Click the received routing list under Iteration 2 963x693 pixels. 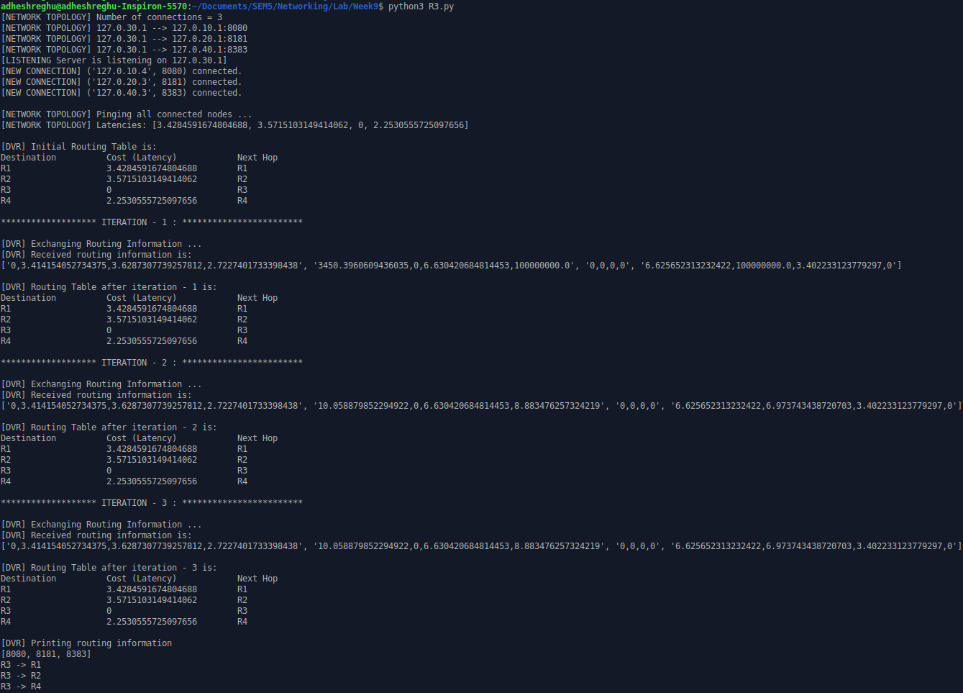pyautogui.click(x=481, y=406)
